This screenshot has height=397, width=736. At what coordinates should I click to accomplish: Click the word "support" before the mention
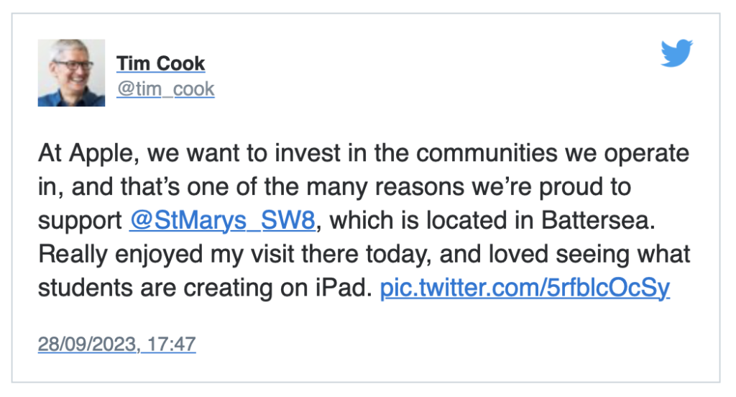[x=80, y=222]
